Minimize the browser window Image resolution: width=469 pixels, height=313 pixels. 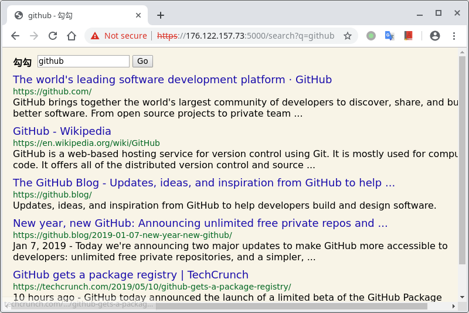coord(420,13)
